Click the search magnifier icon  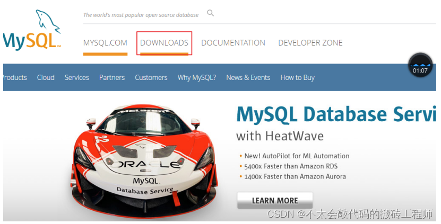point(210,13)
